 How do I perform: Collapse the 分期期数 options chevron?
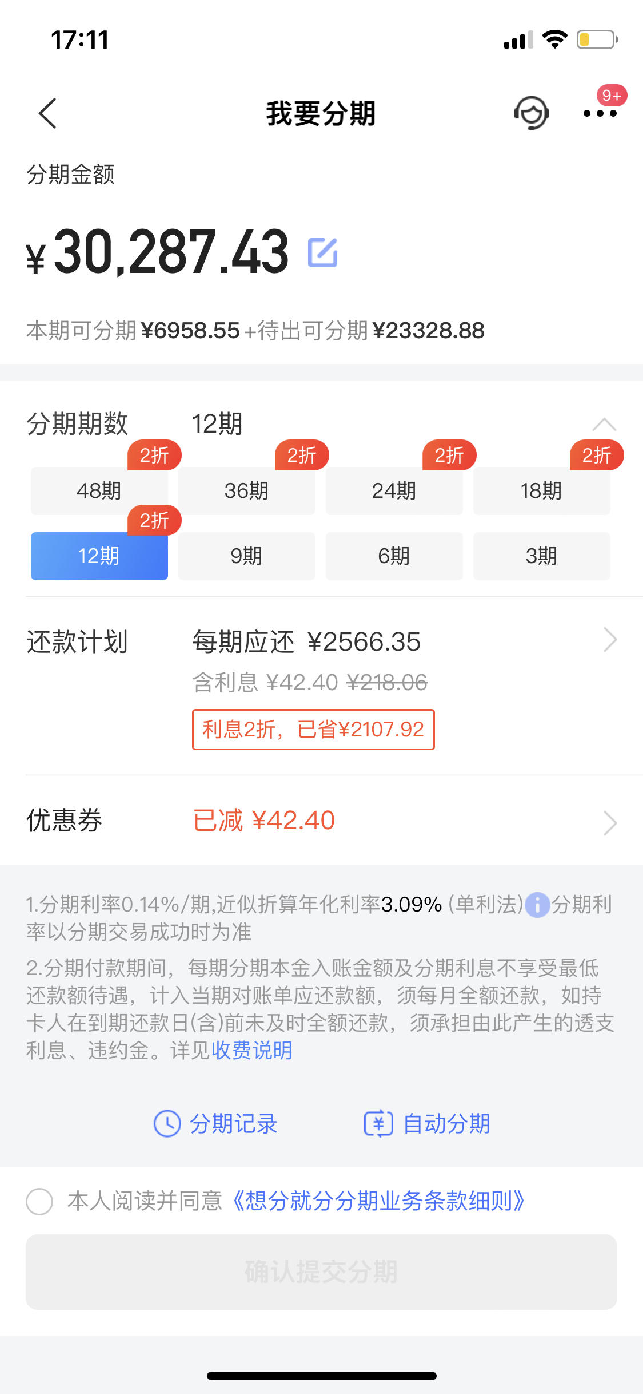point(604,425)
